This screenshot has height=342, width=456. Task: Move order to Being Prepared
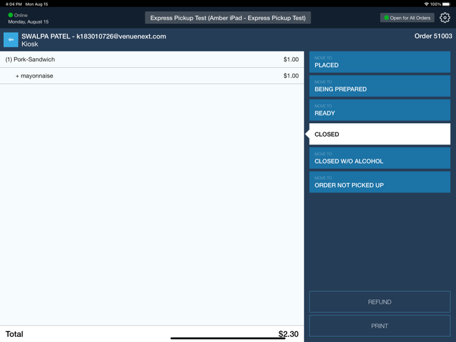380,86
